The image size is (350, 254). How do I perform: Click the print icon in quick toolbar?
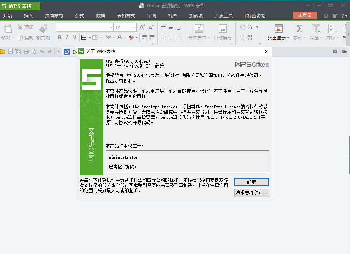pyautogui.click(x=26, y=51)
